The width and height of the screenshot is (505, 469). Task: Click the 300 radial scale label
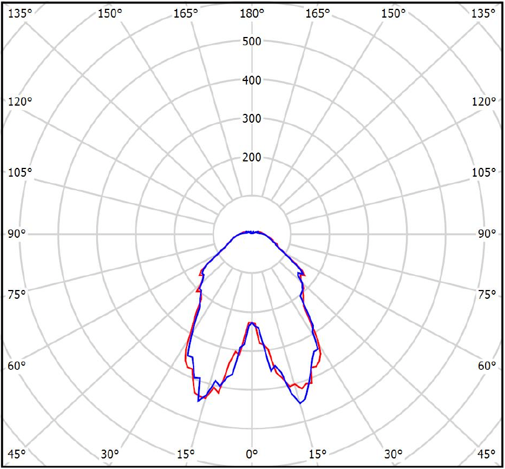[x=252, y=119]
